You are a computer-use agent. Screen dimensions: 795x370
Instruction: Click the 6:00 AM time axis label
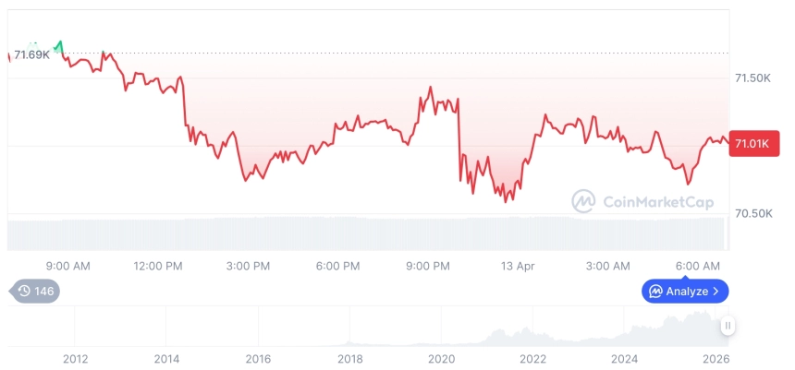click(x=698, y=266)
